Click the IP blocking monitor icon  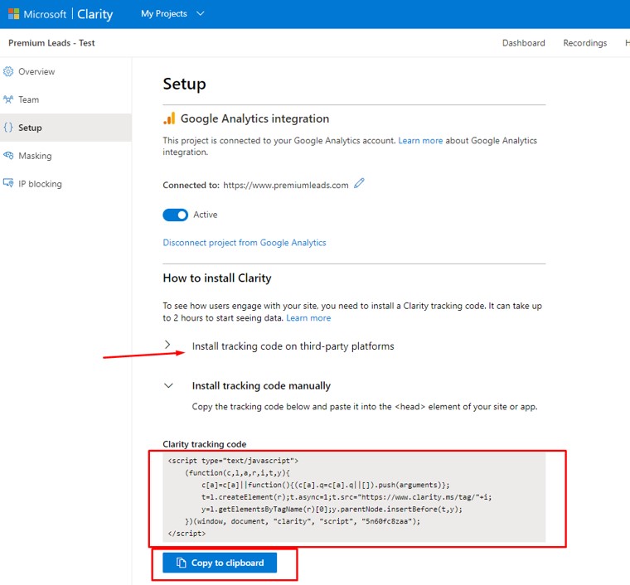(8, 183)
